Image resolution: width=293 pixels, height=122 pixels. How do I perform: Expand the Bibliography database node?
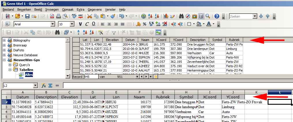click(4, 40)
